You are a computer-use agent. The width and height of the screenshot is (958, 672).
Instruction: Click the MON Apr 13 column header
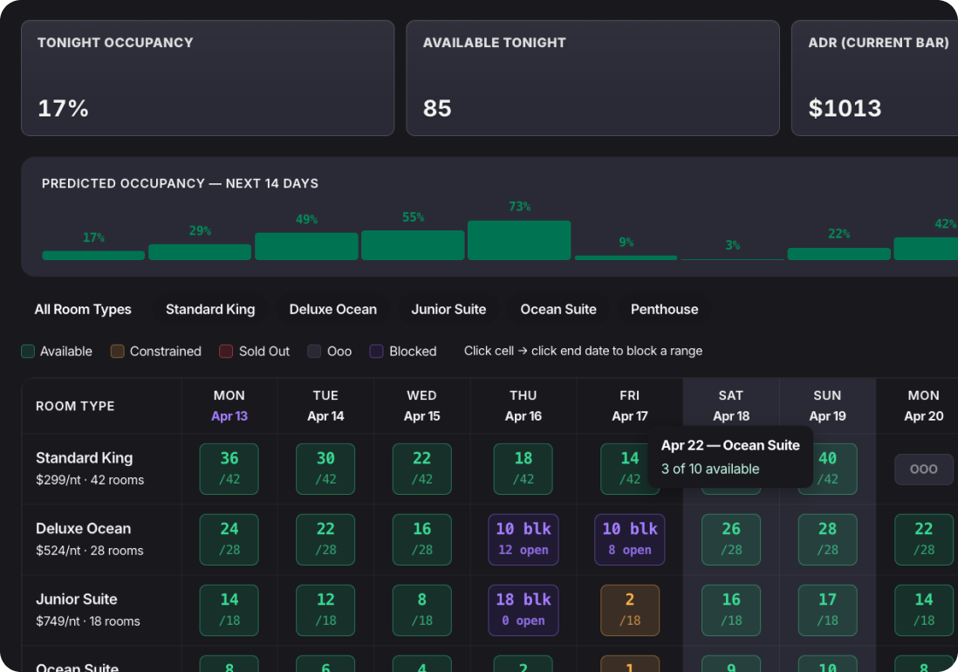click(x=229, y=406)
